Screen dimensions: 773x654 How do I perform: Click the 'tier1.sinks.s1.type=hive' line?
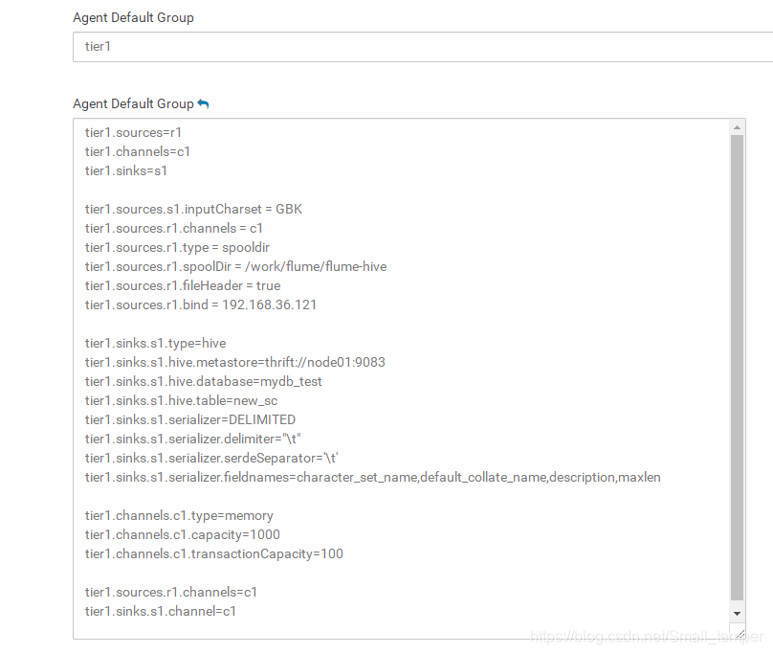click(155, 344)
